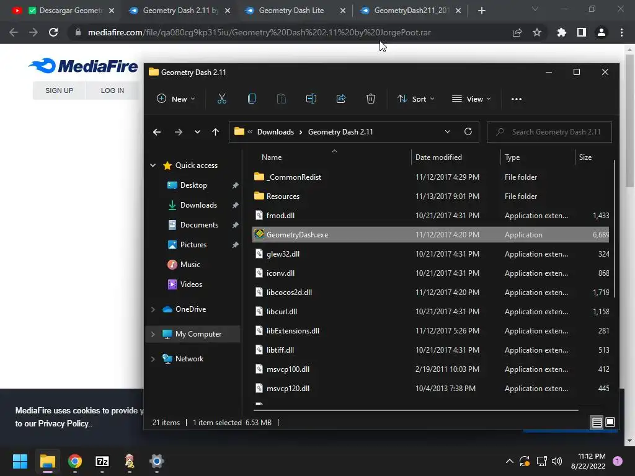Screen dimensions: 635x476
Task: Close the Geometry Dash Lite tab
Action: pyautogui.click(x=342, y=11)
